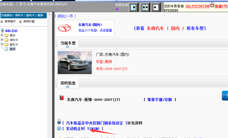Click the title 东南汽车-菱绅-2005-2007(JT)
The height and width of the screenshot is (138, 228).
pos(93,100)
